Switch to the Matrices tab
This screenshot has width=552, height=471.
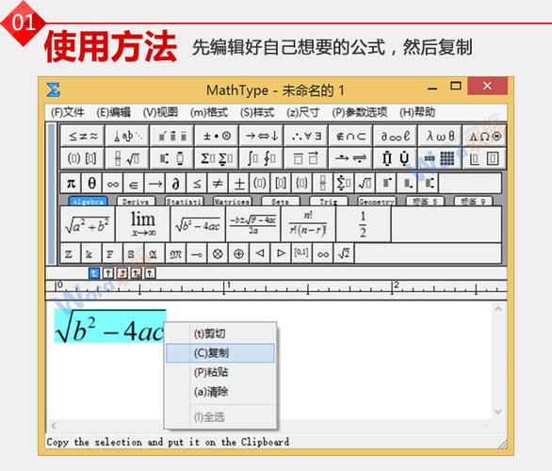tap(233, 202)
